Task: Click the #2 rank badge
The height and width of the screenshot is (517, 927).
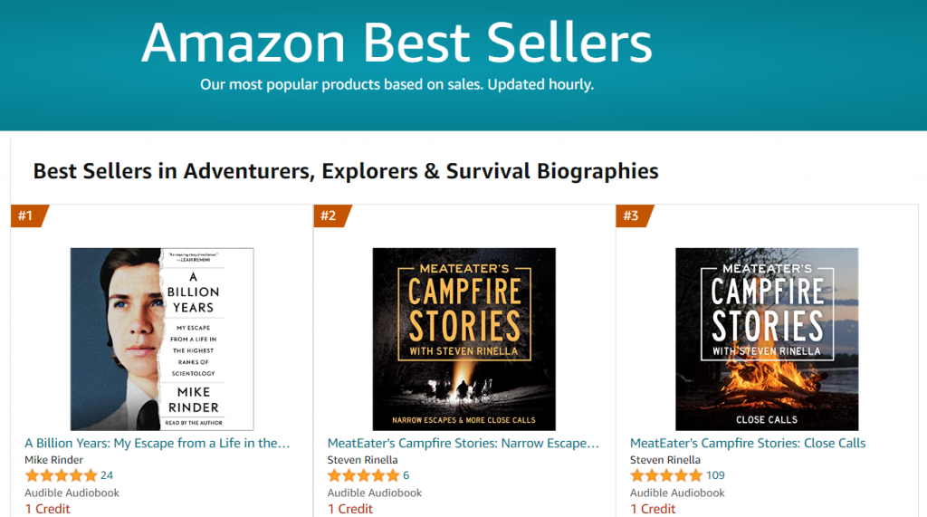Action: tap(330, 215)
